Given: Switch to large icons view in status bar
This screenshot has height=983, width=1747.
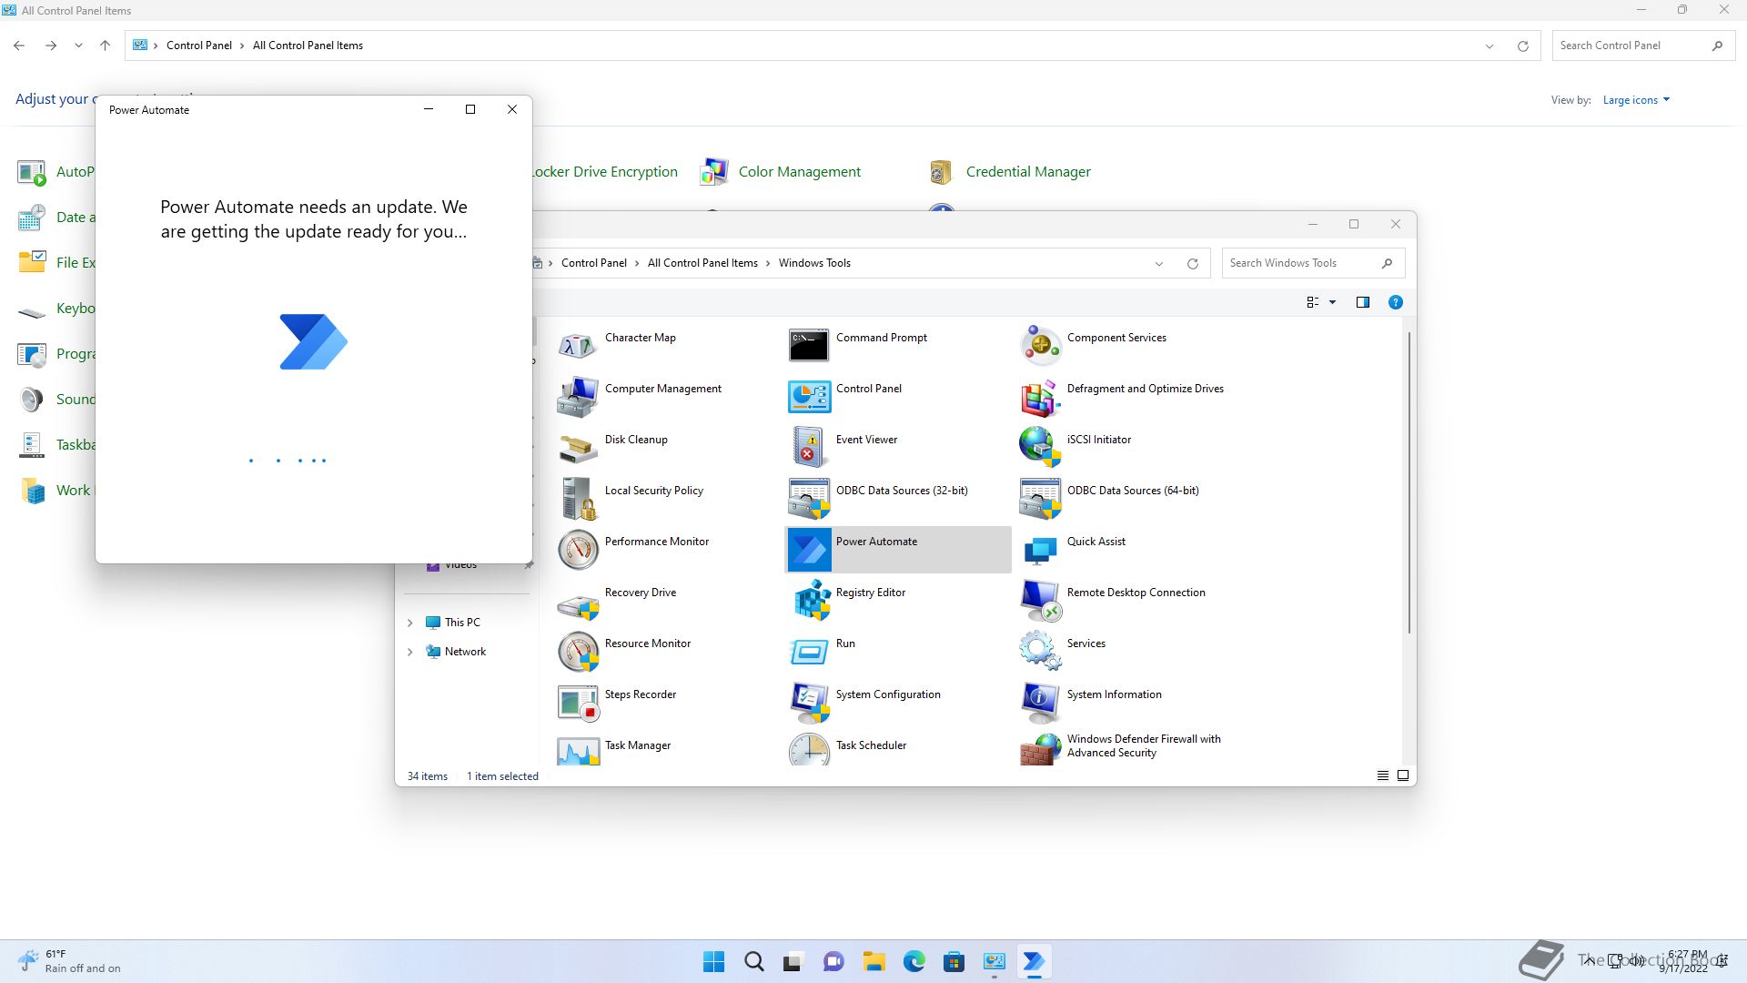Looking at the screenshot, I should click(x=1402, y=775).
